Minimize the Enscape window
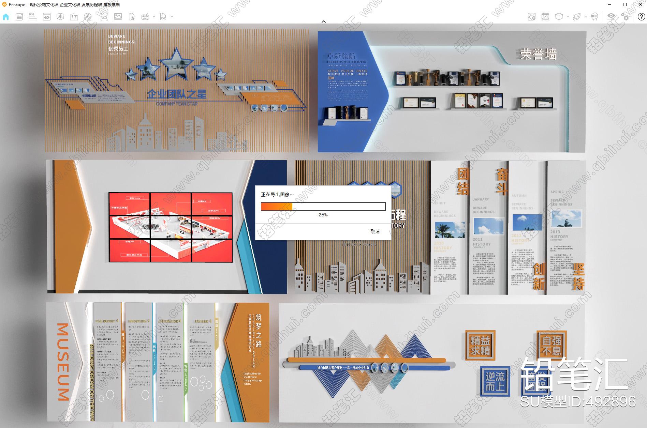The width and height of the screenshot is (647, 428). [x=610, y=4]
